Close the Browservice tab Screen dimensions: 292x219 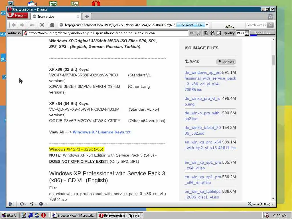(78, 17)
